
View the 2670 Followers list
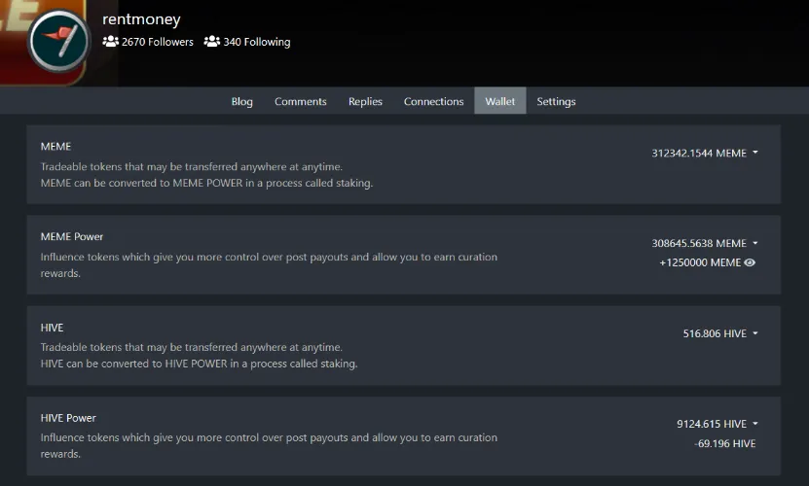pyautogui.click(x=158, y=42)
